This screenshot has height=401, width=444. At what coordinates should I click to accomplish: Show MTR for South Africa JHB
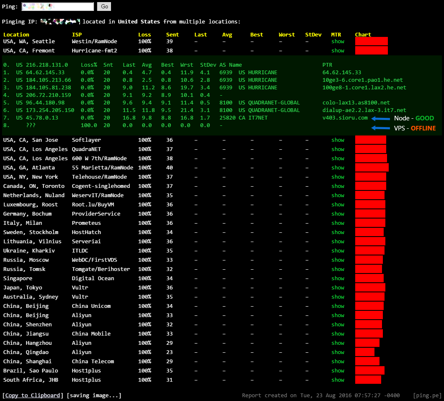pos(338,380)
